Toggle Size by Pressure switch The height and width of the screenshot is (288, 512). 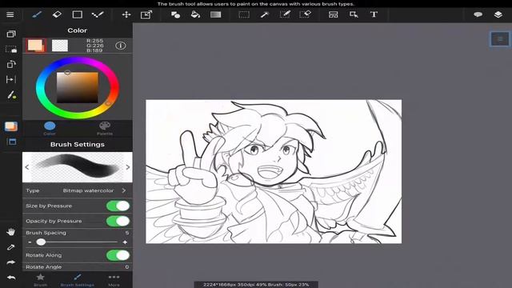118,206
